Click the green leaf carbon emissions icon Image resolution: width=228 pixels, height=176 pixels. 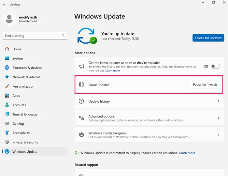pos(77,153)
